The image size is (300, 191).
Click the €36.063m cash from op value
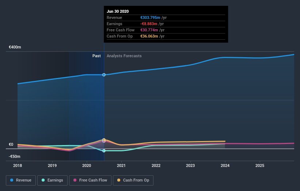click(149, 36)
